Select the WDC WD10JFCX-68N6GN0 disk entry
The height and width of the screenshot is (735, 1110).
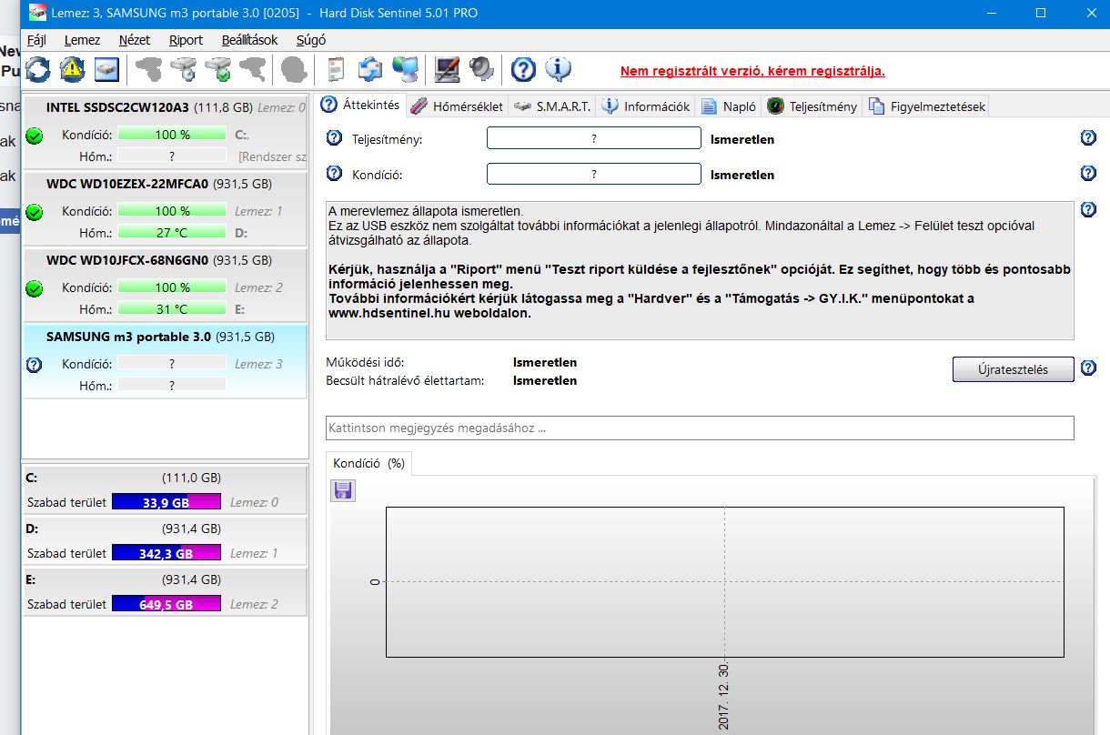[165, 285]
